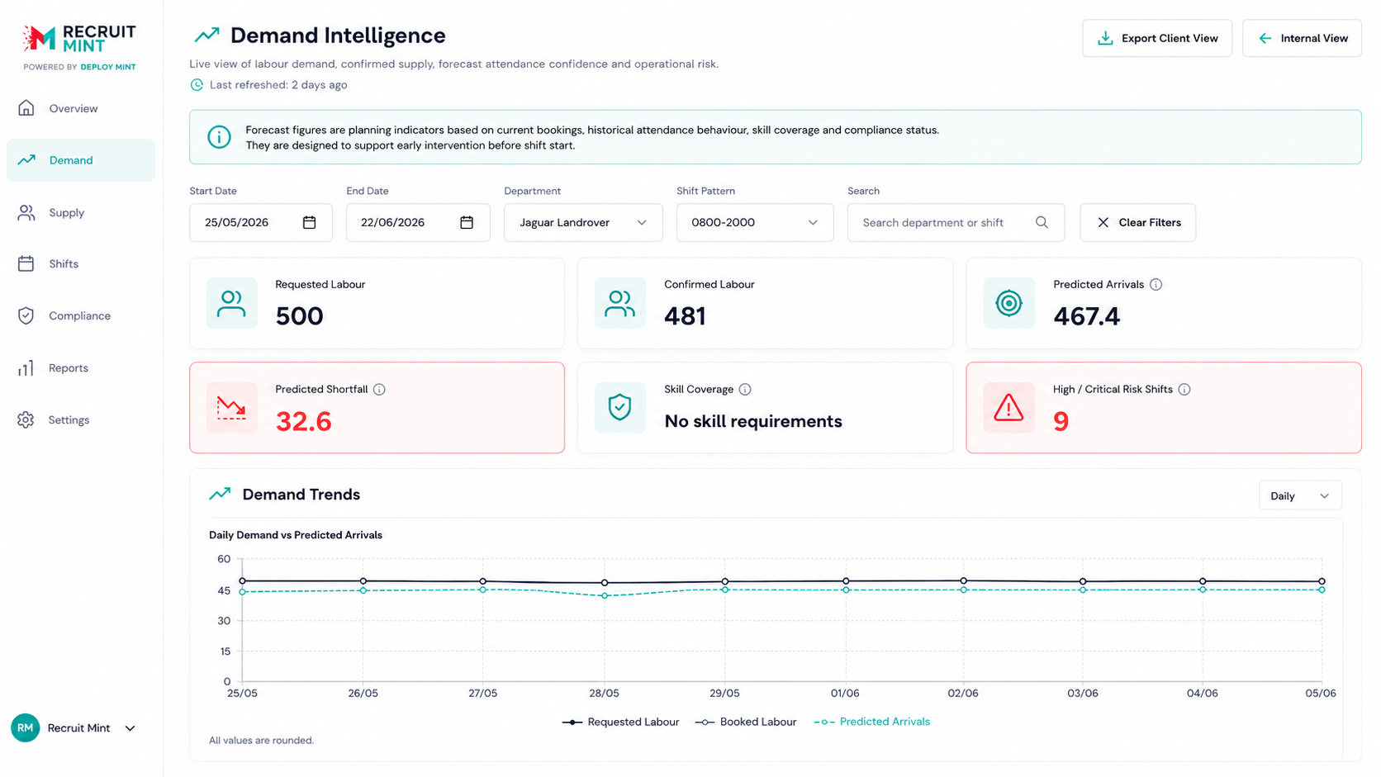Expand the Recruit Mint account chevron

[130, 728]
